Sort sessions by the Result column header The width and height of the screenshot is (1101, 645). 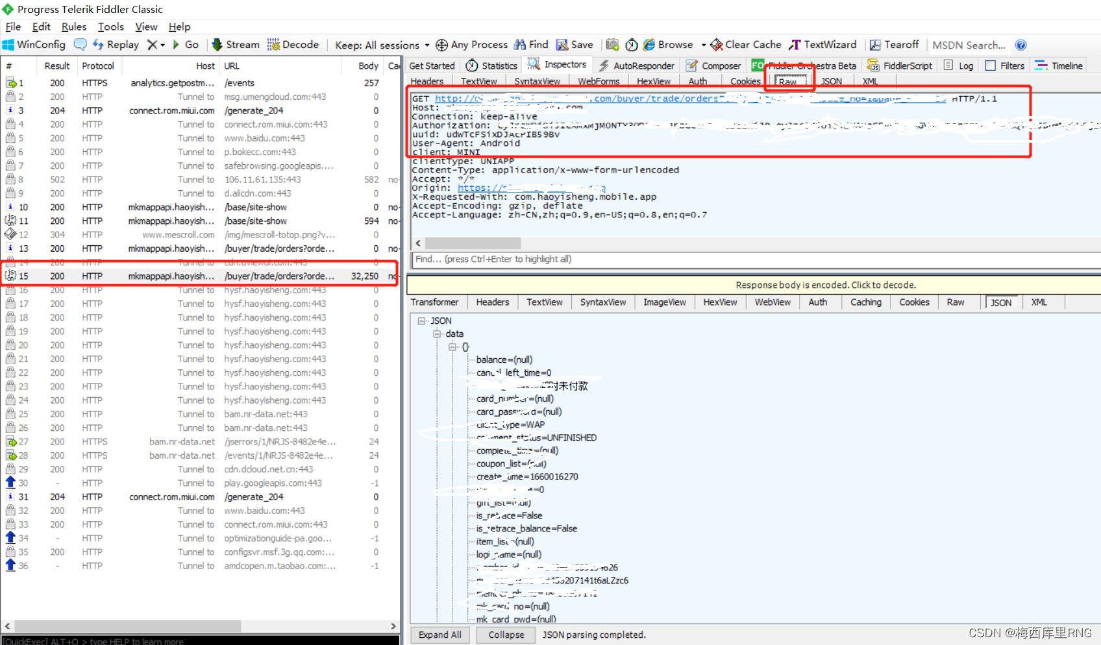tap(57, 66)
